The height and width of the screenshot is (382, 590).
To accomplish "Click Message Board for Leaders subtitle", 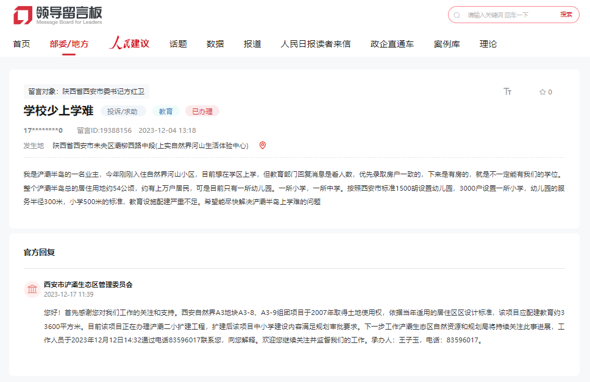I will [x=69, y=22].
